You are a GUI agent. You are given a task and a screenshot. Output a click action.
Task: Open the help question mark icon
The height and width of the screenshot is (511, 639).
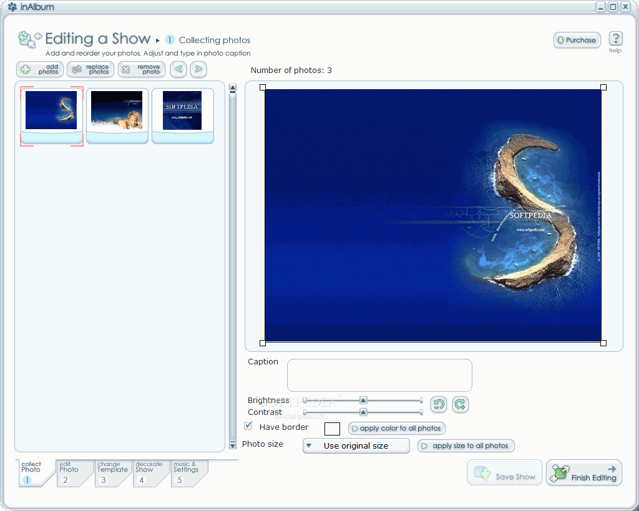pyautogui.click(x=615, y=39)
